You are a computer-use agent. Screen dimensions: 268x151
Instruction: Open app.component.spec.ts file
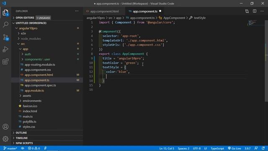[40, 85]
